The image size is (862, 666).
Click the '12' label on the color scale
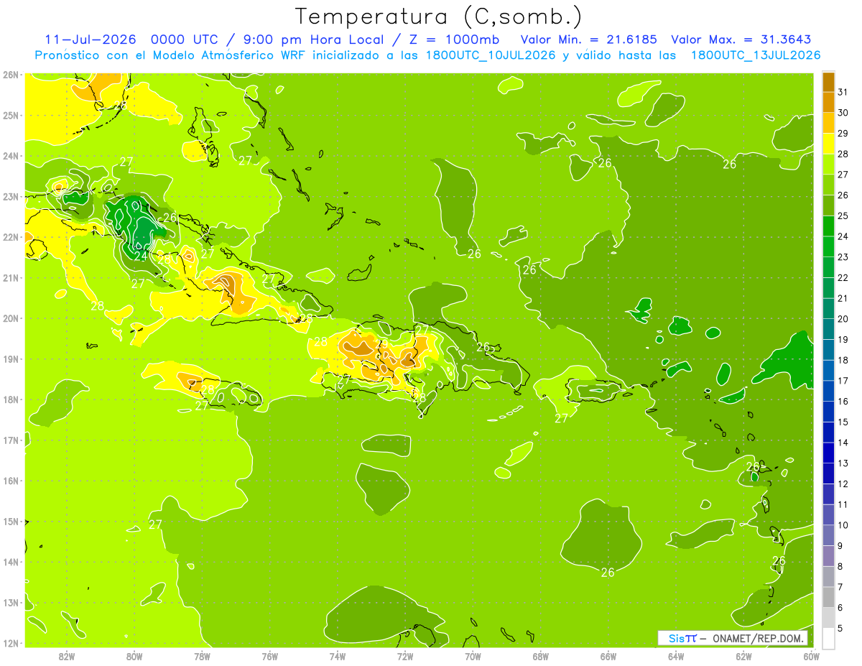tap(843, 484)
